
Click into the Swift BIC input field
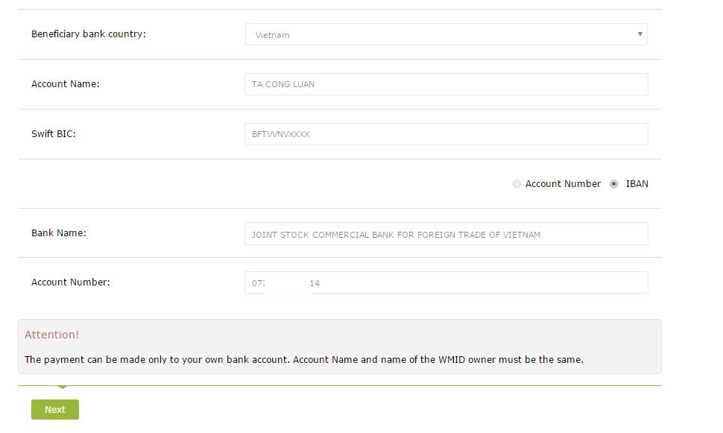(446, 134)
